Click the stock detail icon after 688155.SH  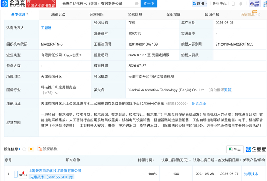pos(71,178)
